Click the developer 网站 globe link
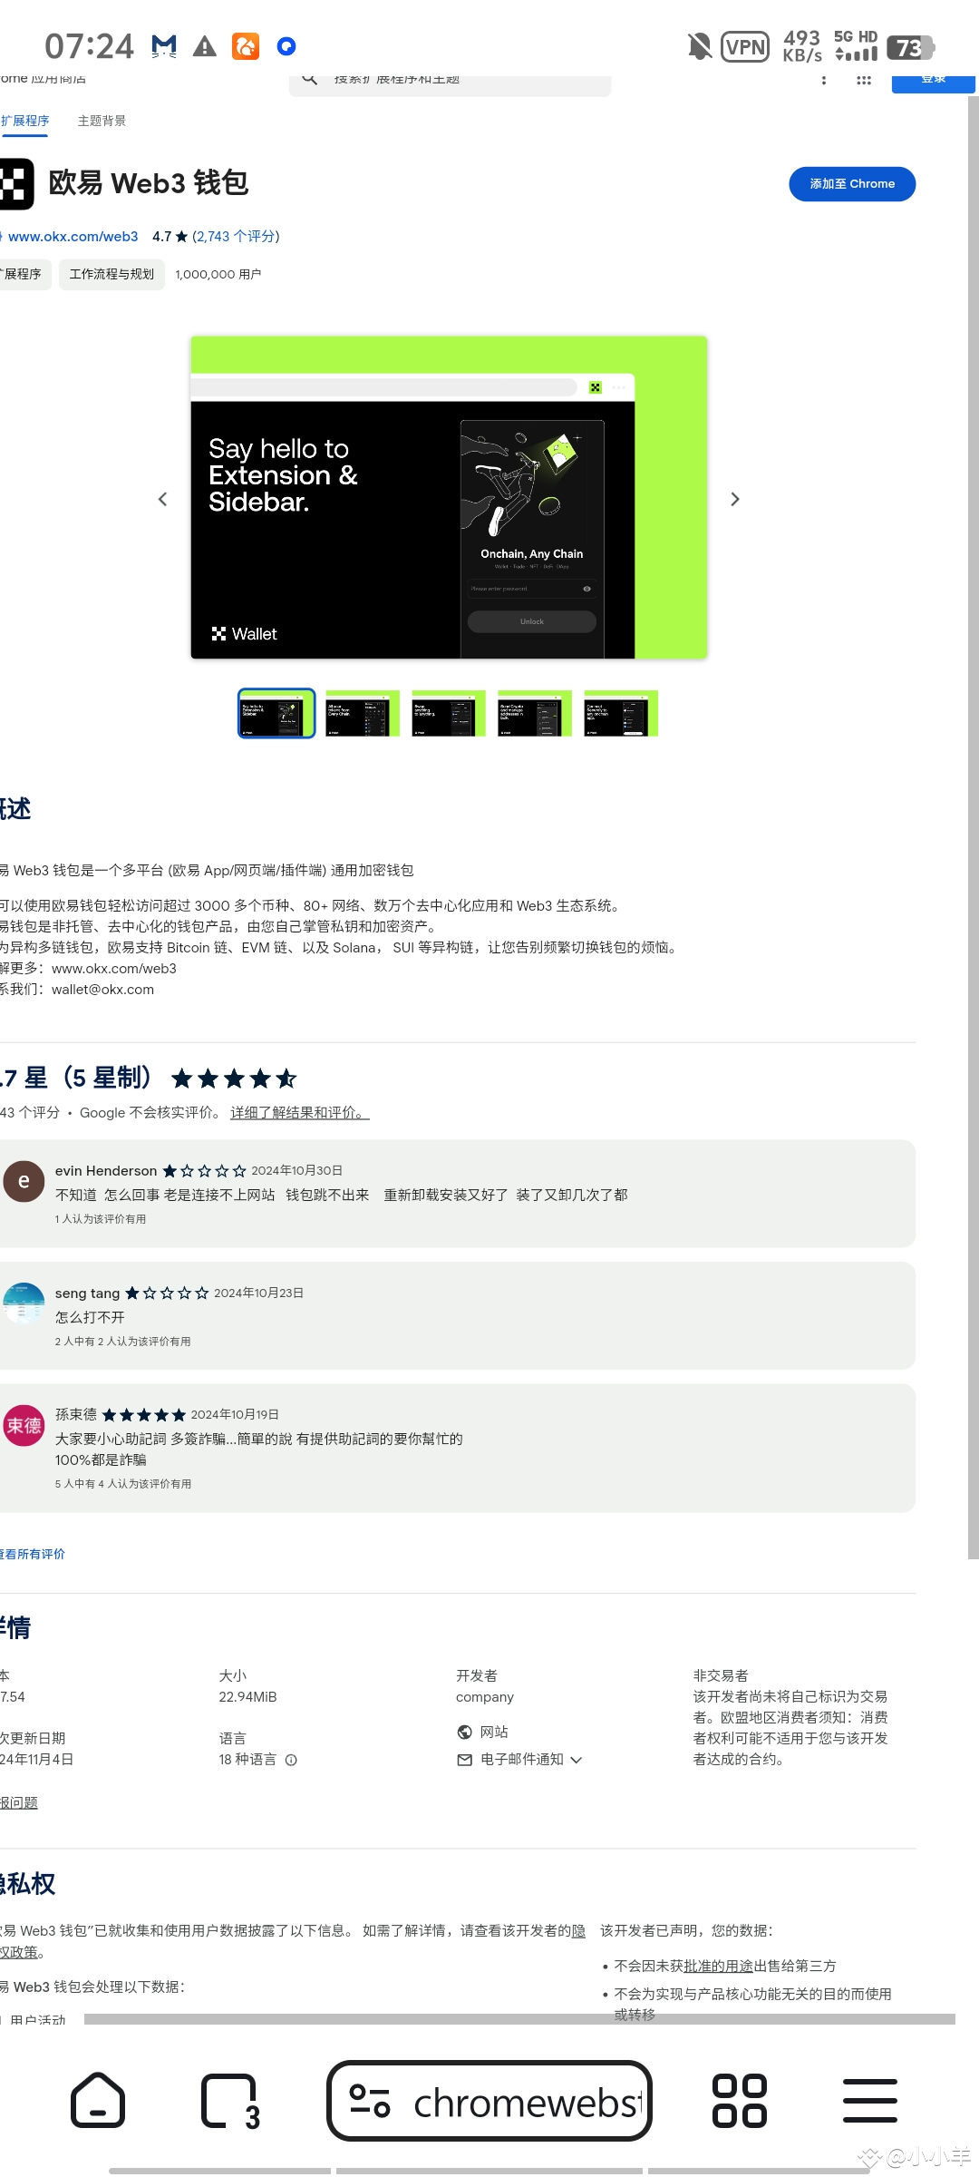979x2177 pixels. (483, 1732)
